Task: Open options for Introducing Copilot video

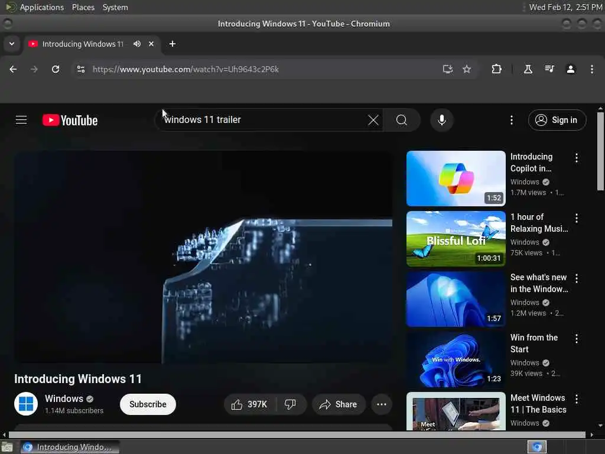Action: click(577, 157)
